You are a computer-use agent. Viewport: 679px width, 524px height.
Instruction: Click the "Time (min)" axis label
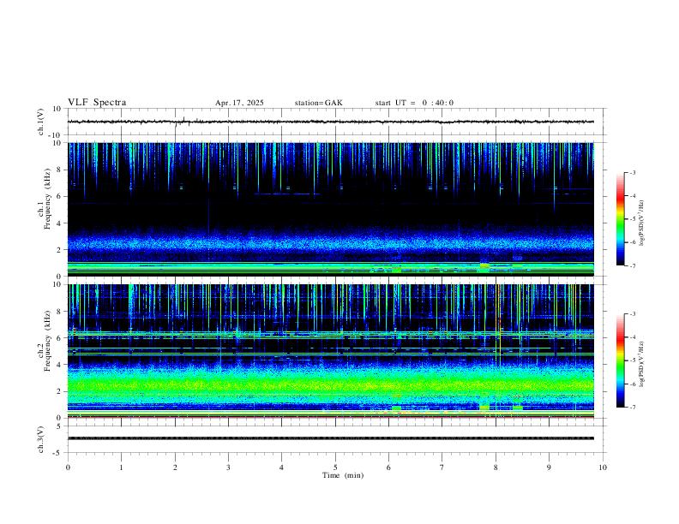point(343,475)
